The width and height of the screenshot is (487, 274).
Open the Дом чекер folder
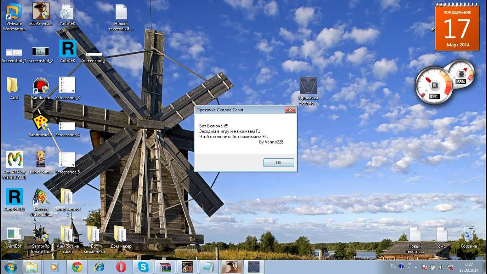tap(121, 237)
